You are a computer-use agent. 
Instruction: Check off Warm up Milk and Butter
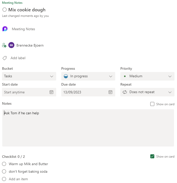(x=4, y=164)
